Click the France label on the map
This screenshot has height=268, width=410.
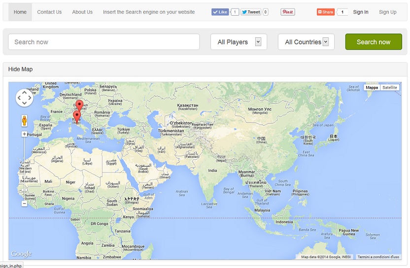point(57,112)
